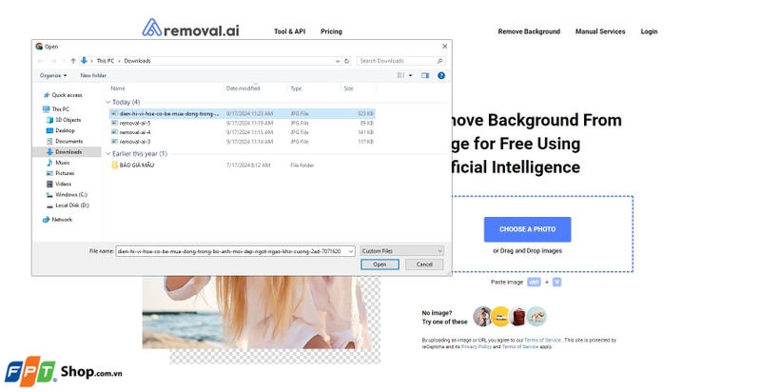Click the ctrl key badge

(534, 282)
